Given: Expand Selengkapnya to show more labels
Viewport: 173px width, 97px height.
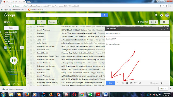Looking at the screenshot, I should coord(10,44).
